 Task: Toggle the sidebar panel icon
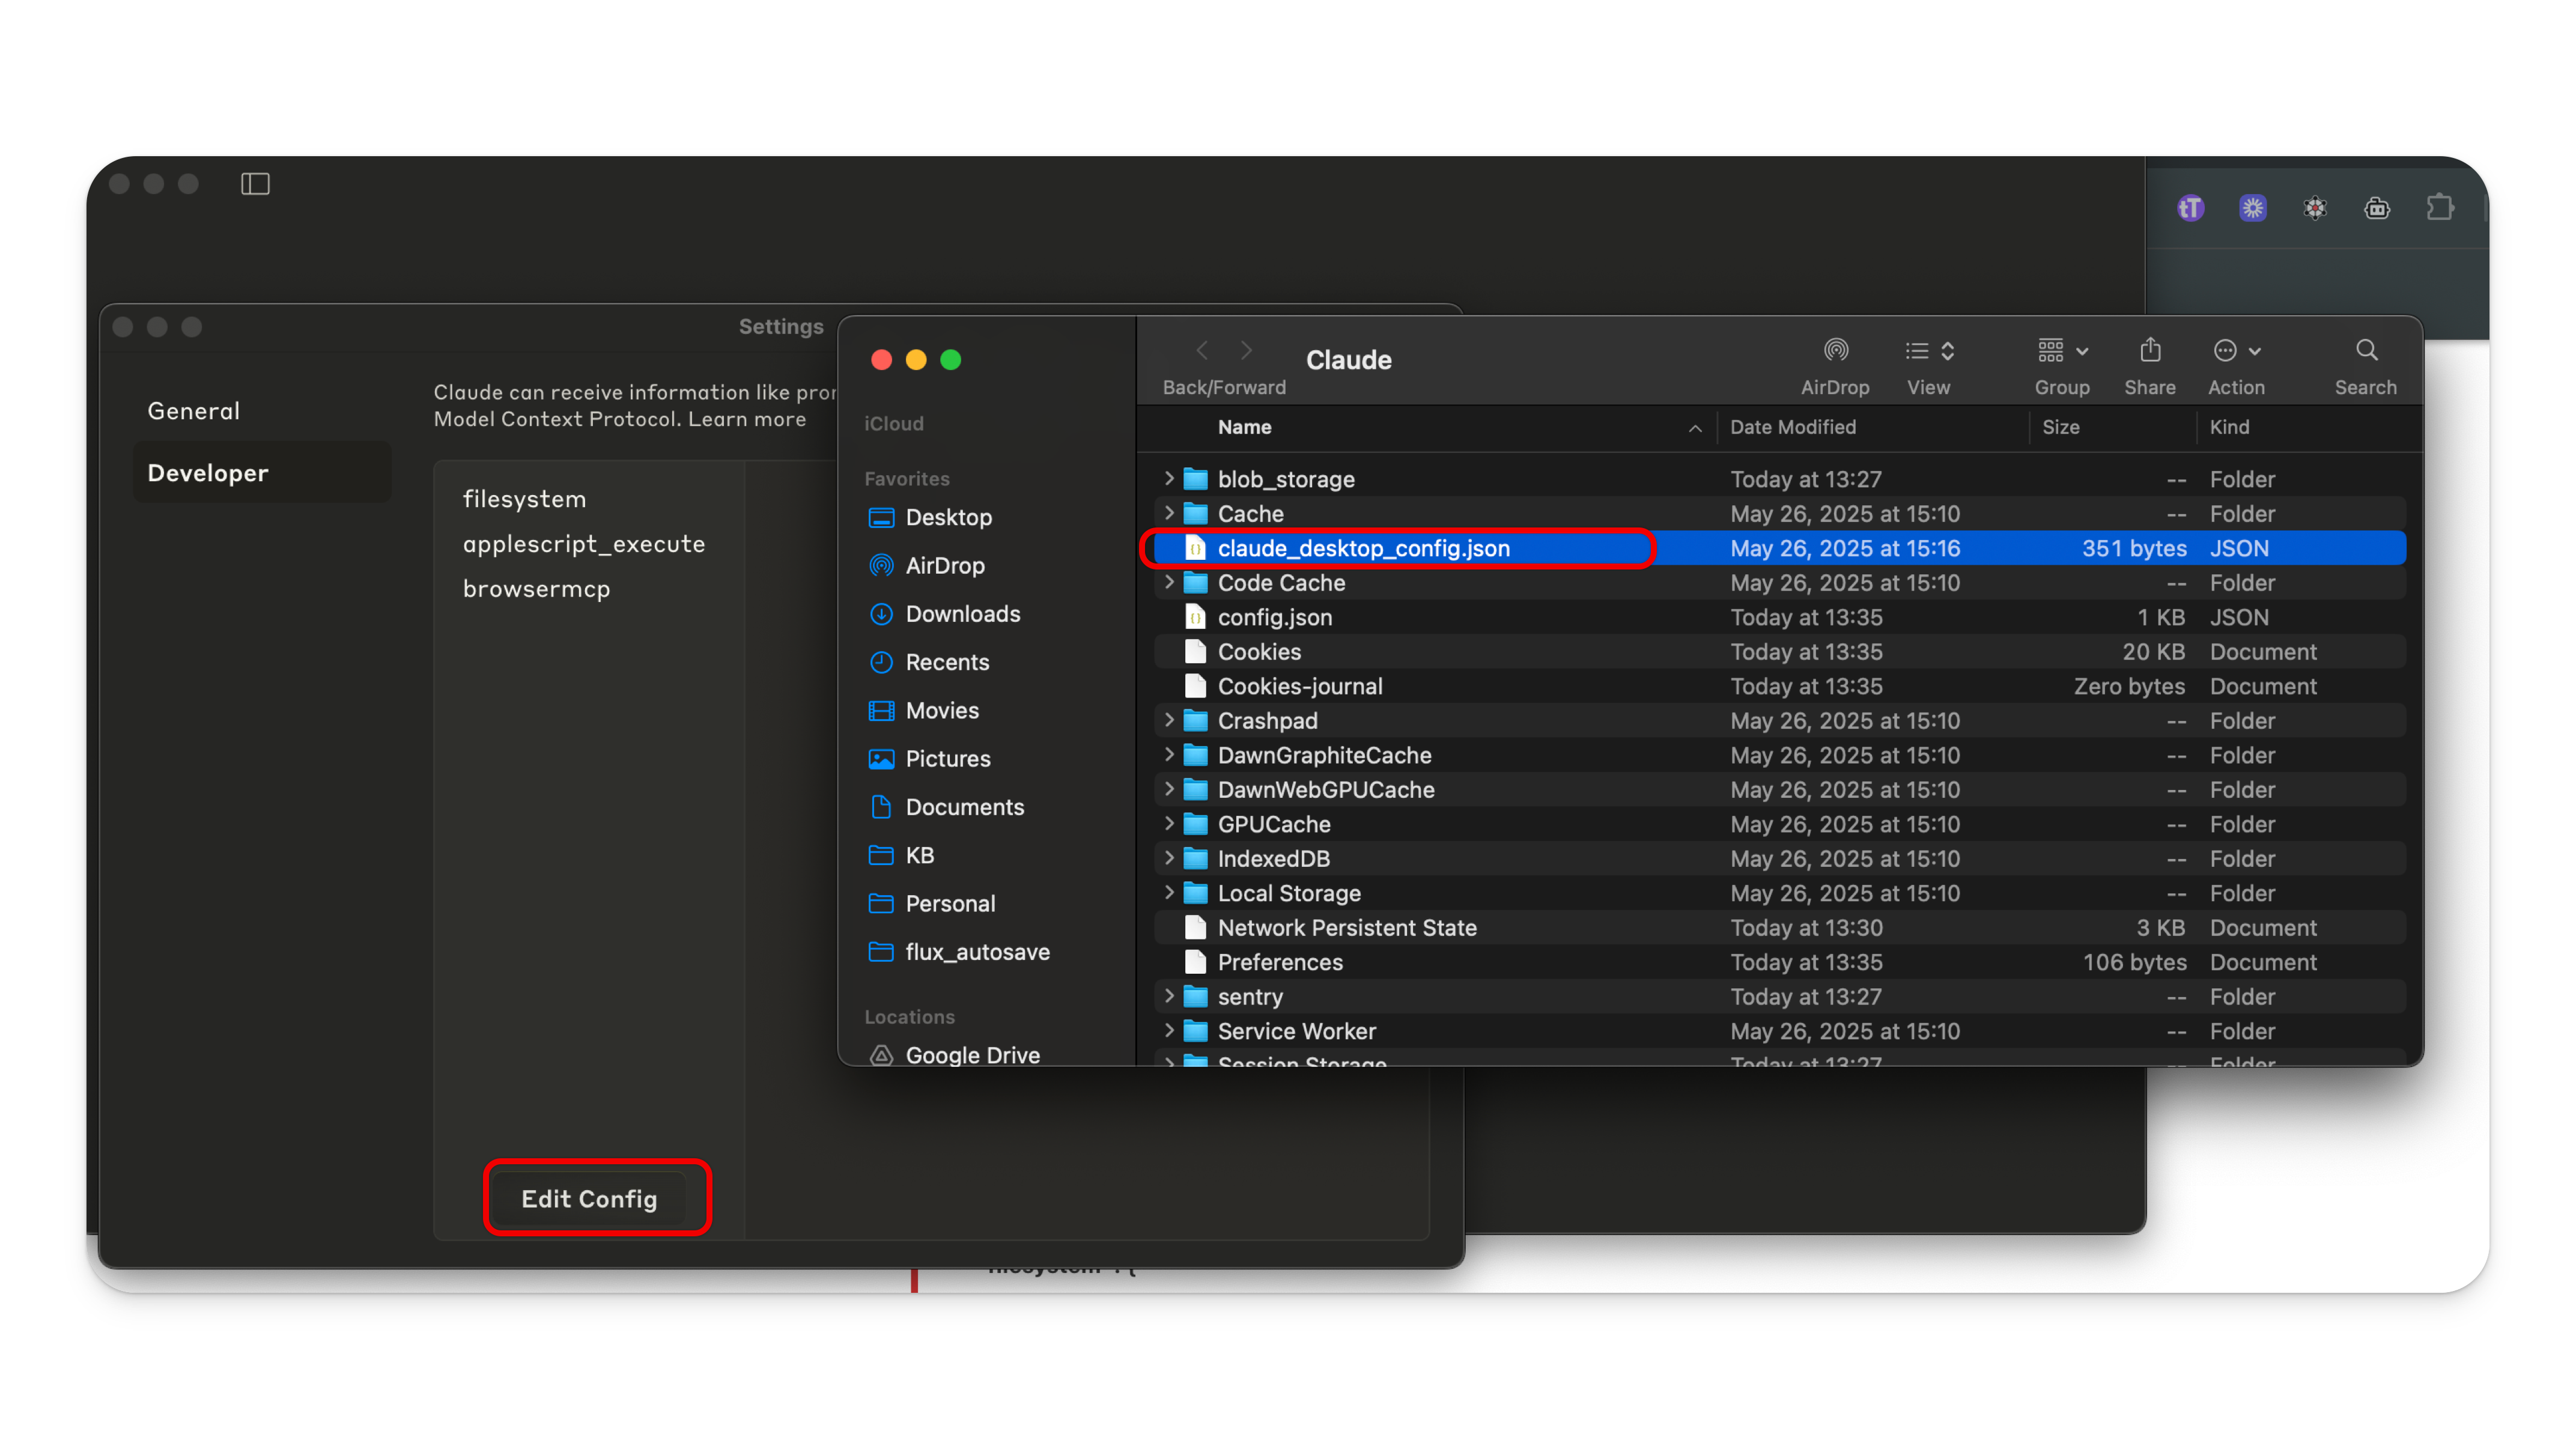(x=255, y=184)
